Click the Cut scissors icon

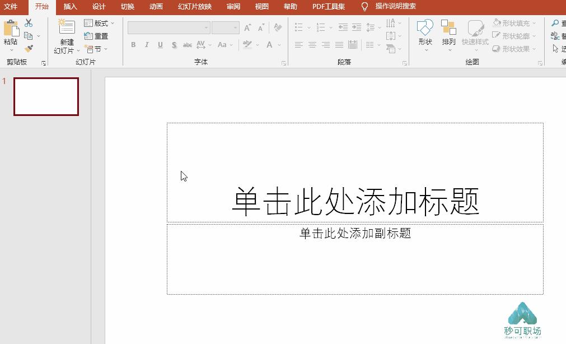[28, 23]
